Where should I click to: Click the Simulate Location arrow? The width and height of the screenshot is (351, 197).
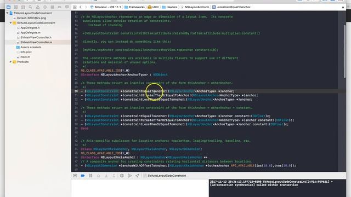[137, 176]
